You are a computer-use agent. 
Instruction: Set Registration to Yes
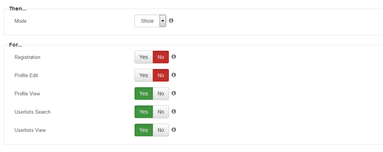pos(143,57)
